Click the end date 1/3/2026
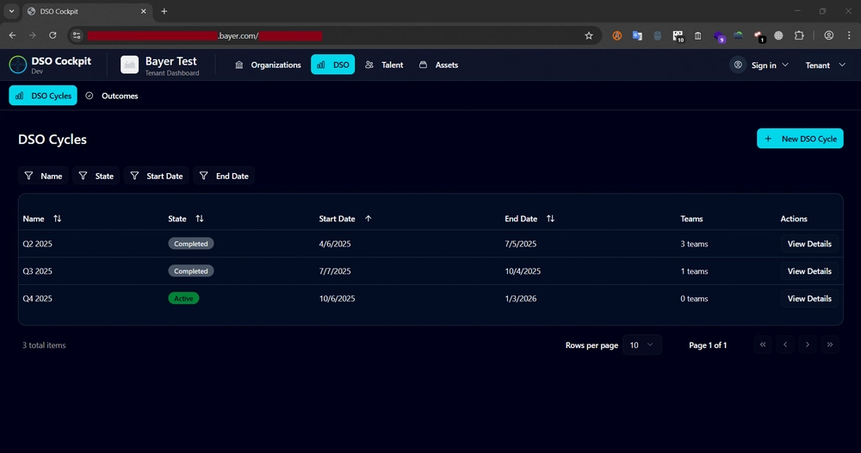 tap(521, 299)
